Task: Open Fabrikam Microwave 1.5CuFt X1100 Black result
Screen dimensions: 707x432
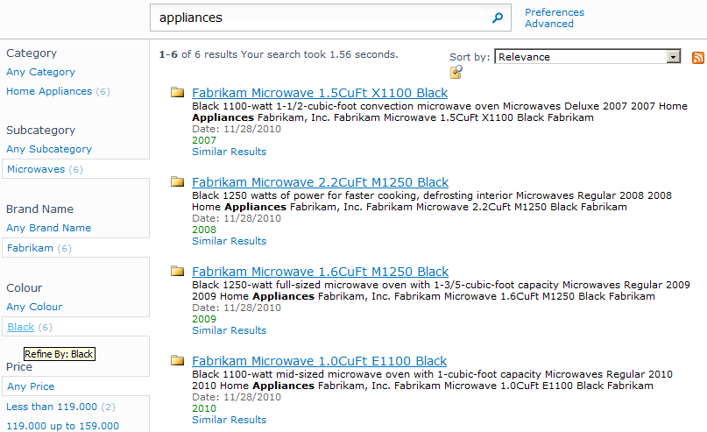Action: coord(320,93)
